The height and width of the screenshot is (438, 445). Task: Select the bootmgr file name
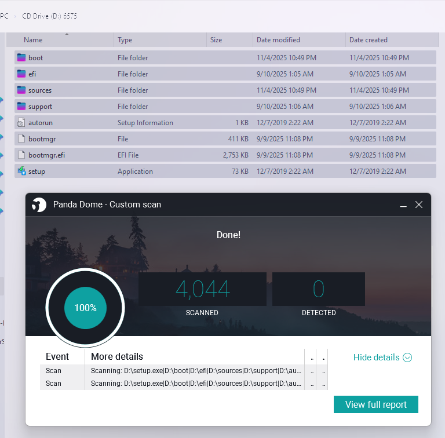point(42,139)
